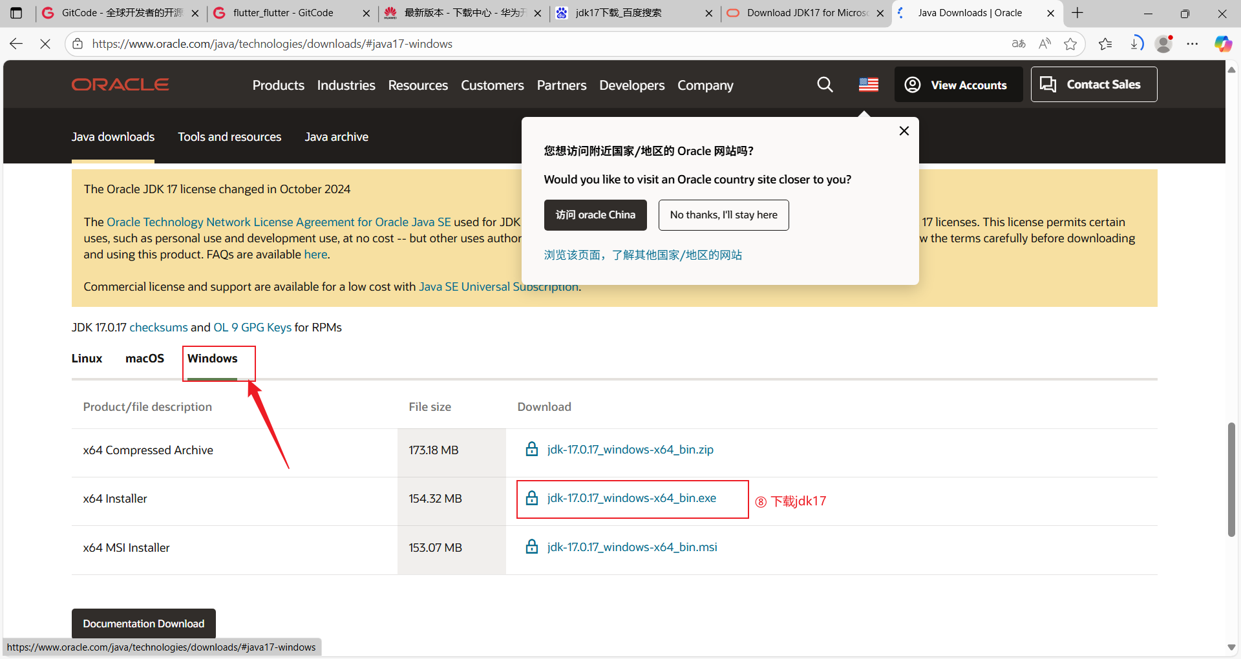Open the favorites list icon
The image size is (1241, 659).
tap(1105, 44)
